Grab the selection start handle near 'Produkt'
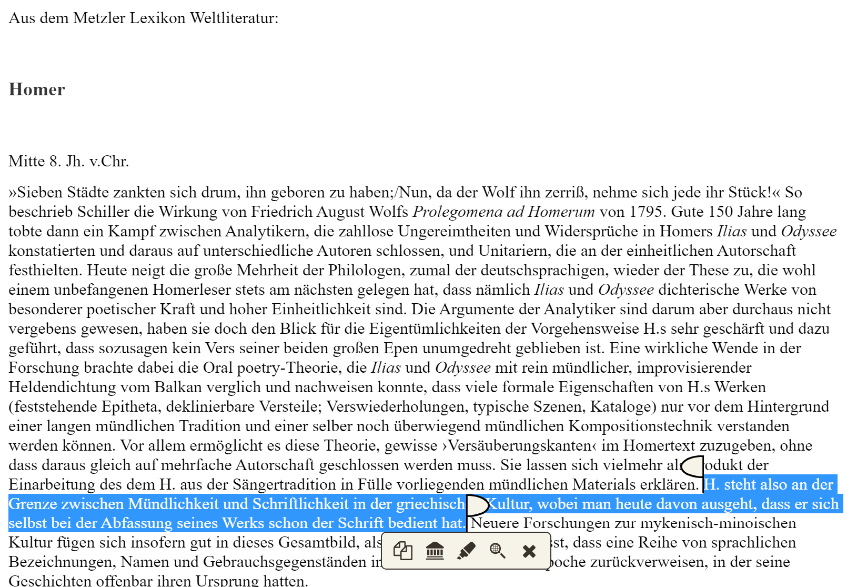The image size is (857, 587). click(x=692, y=466)
